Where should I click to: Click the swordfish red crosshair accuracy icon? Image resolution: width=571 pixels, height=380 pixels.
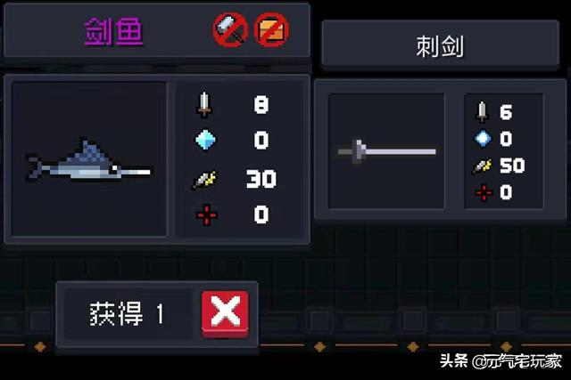tap(206, 215)
